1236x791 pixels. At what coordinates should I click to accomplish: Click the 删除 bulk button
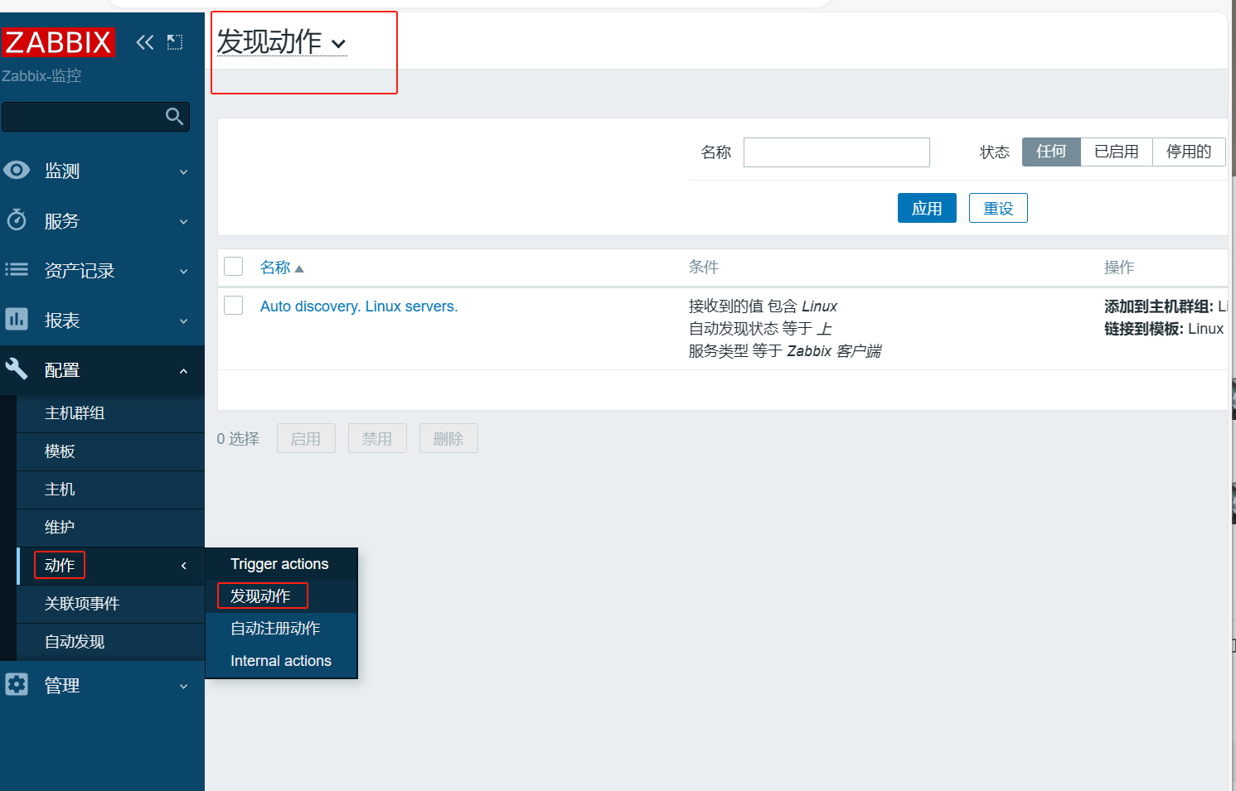pos(448,438)
